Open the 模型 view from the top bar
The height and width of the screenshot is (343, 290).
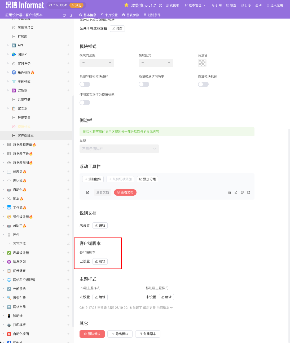tap(231, 5)
